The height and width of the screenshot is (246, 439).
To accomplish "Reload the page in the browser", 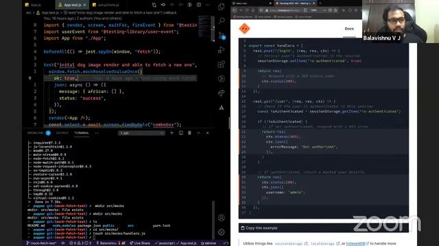I will pos(247,10).
